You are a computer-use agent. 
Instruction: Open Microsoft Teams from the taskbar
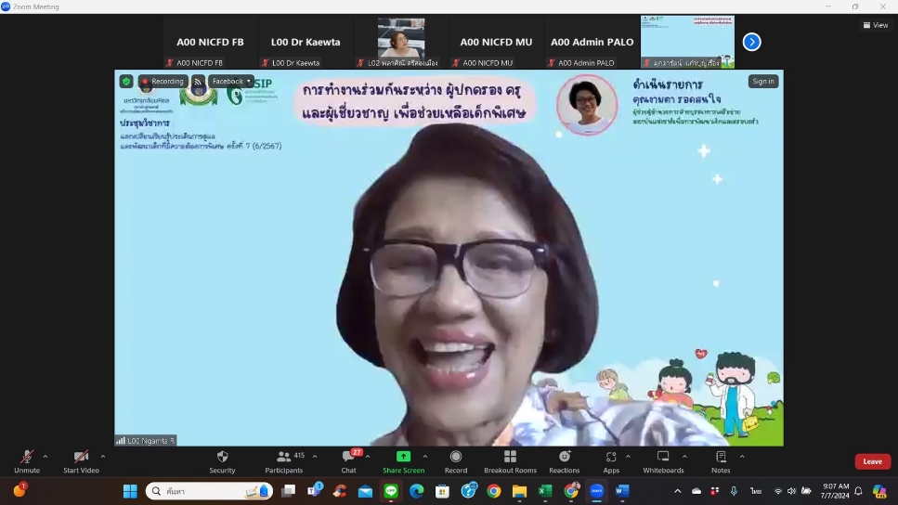pyautogui.click(x=315, y=491)
